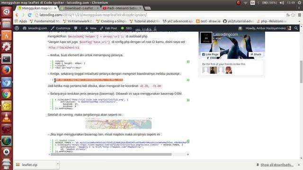303x170 pixels.
Task: Open a new tab
Action: 148,8
